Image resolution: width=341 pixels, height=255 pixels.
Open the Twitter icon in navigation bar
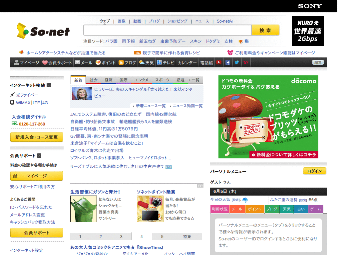pyautogui.click(x=237, y=62)
